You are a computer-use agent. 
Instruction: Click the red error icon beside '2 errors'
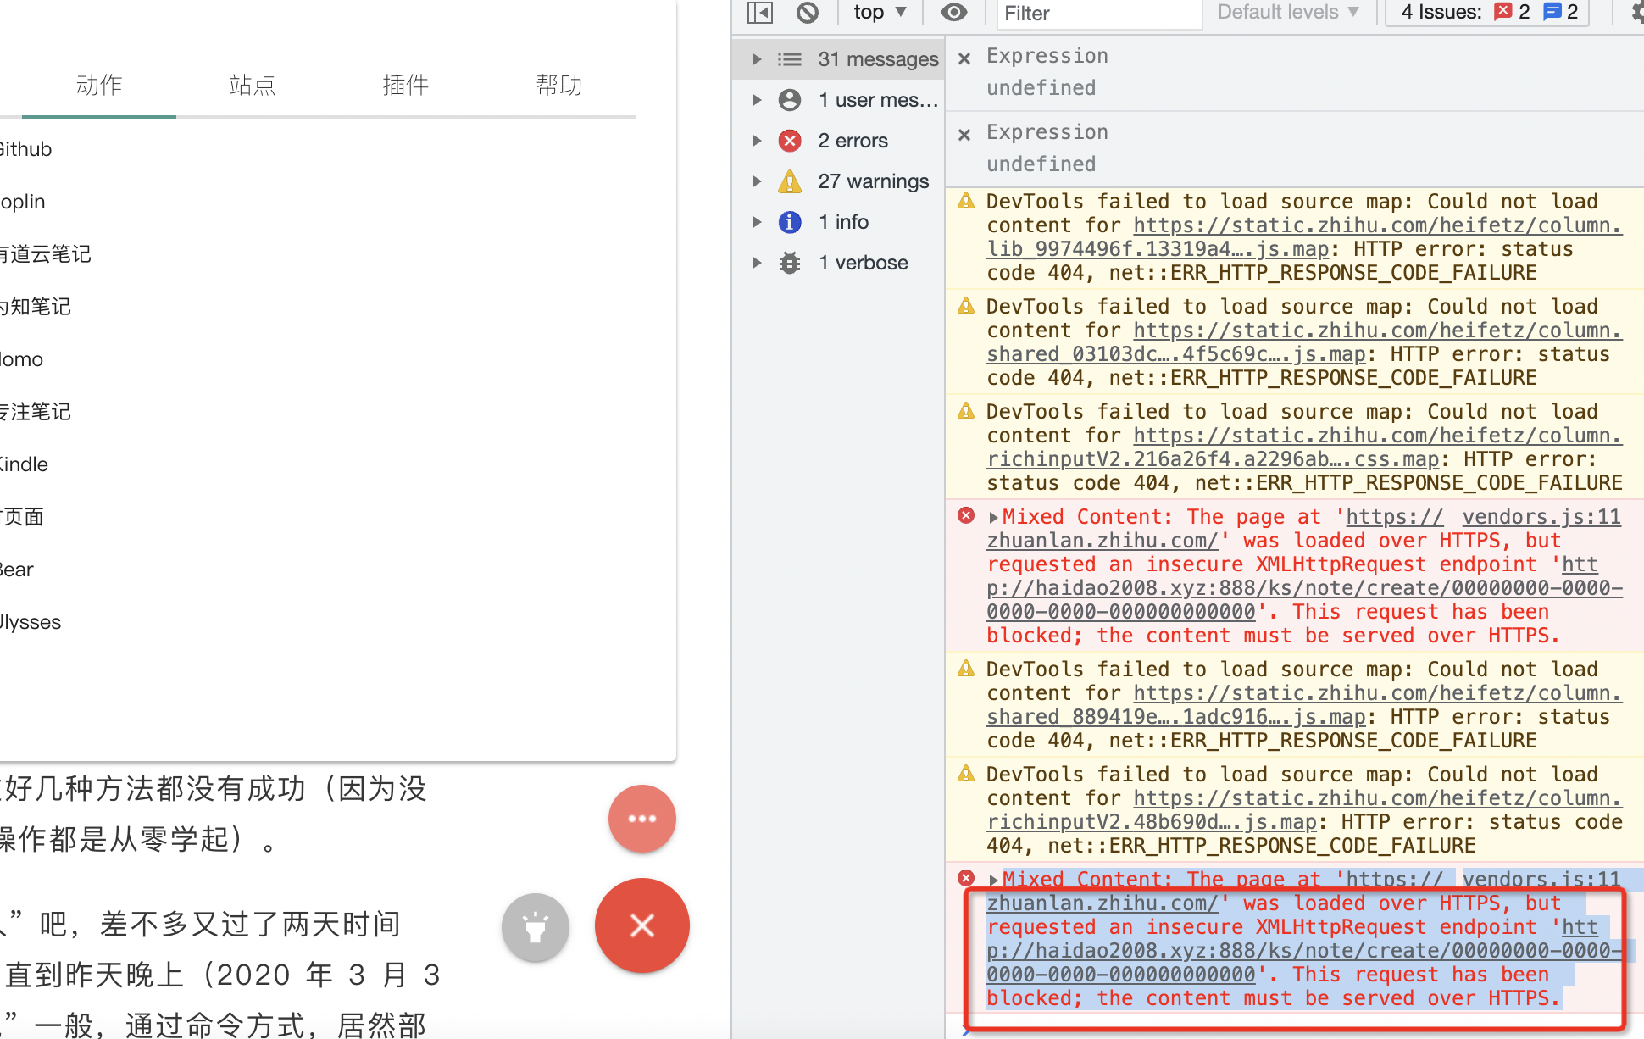pyautogui.click(x=789, y=140)
